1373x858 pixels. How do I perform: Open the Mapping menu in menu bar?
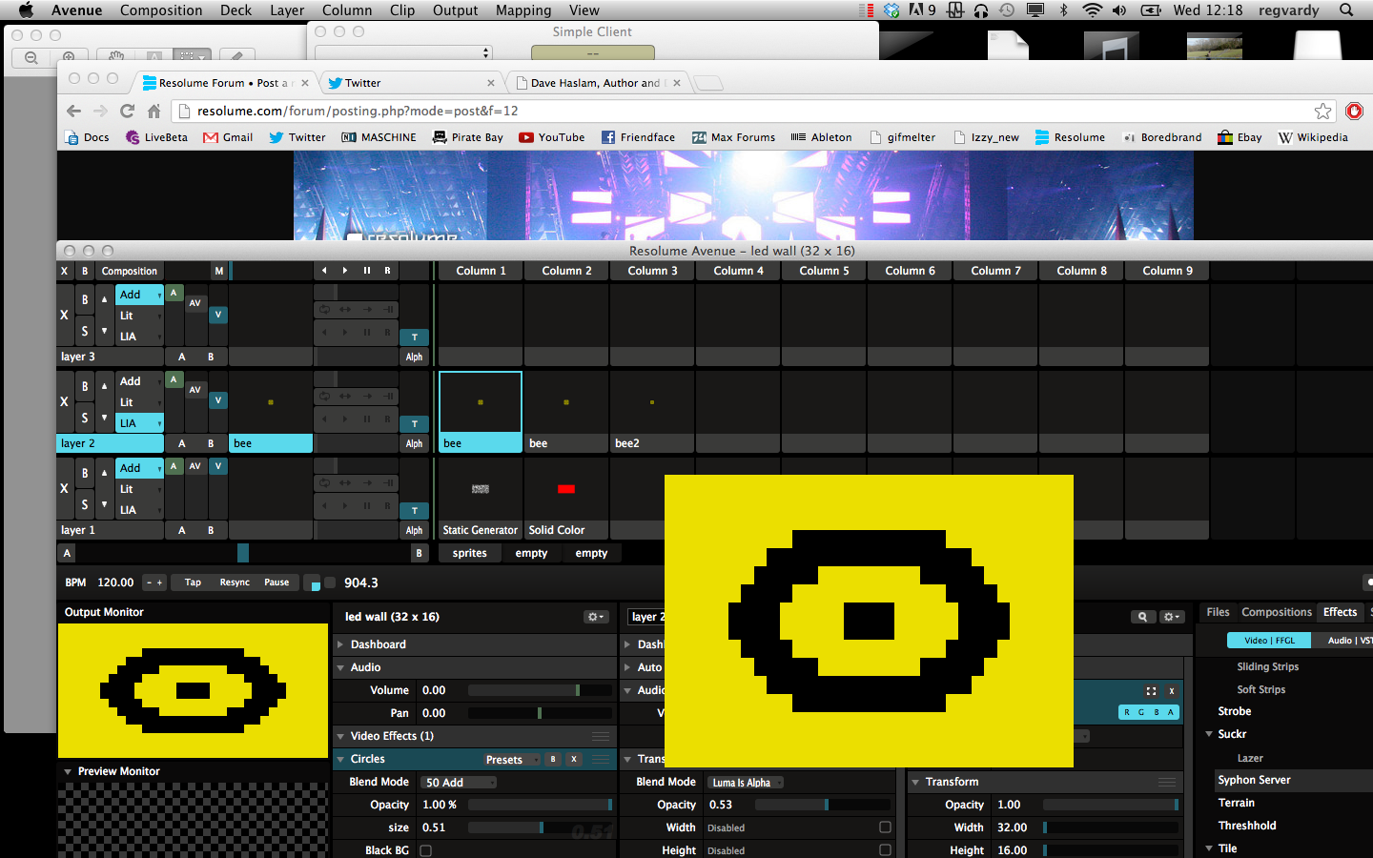[523, 10]
